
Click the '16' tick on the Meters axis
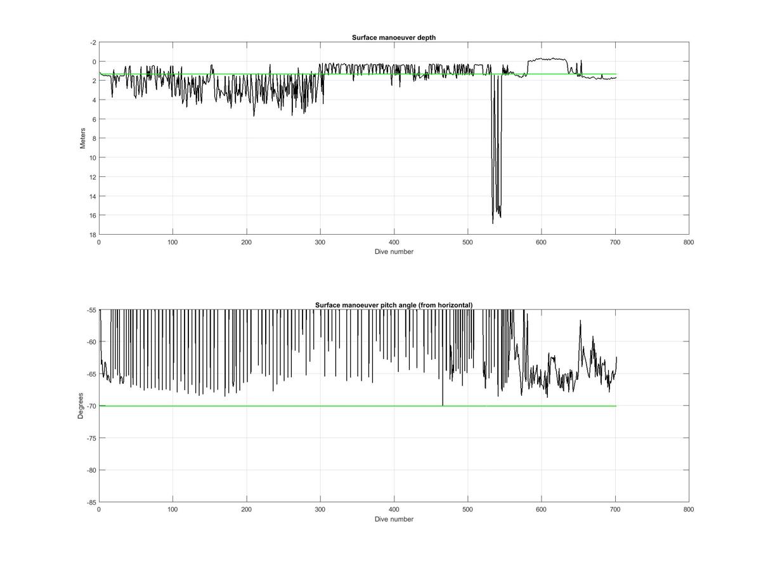[x=93, y=215]
